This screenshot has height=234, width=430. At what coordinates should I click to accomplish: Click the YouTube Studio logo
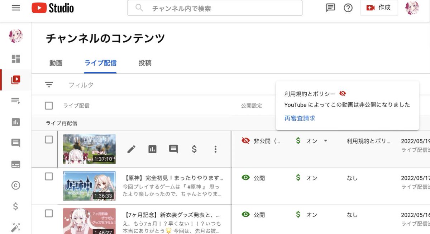[53, 8]
